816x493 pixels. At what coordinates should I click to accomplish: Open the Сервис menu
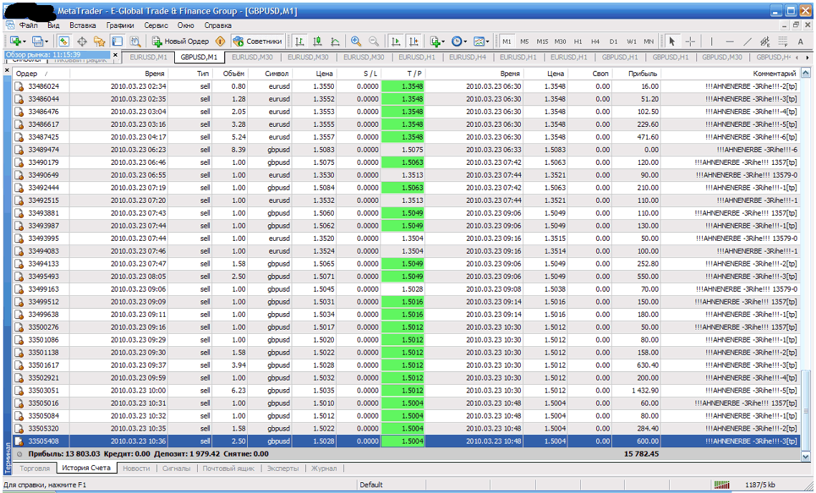tap(156, 25)
